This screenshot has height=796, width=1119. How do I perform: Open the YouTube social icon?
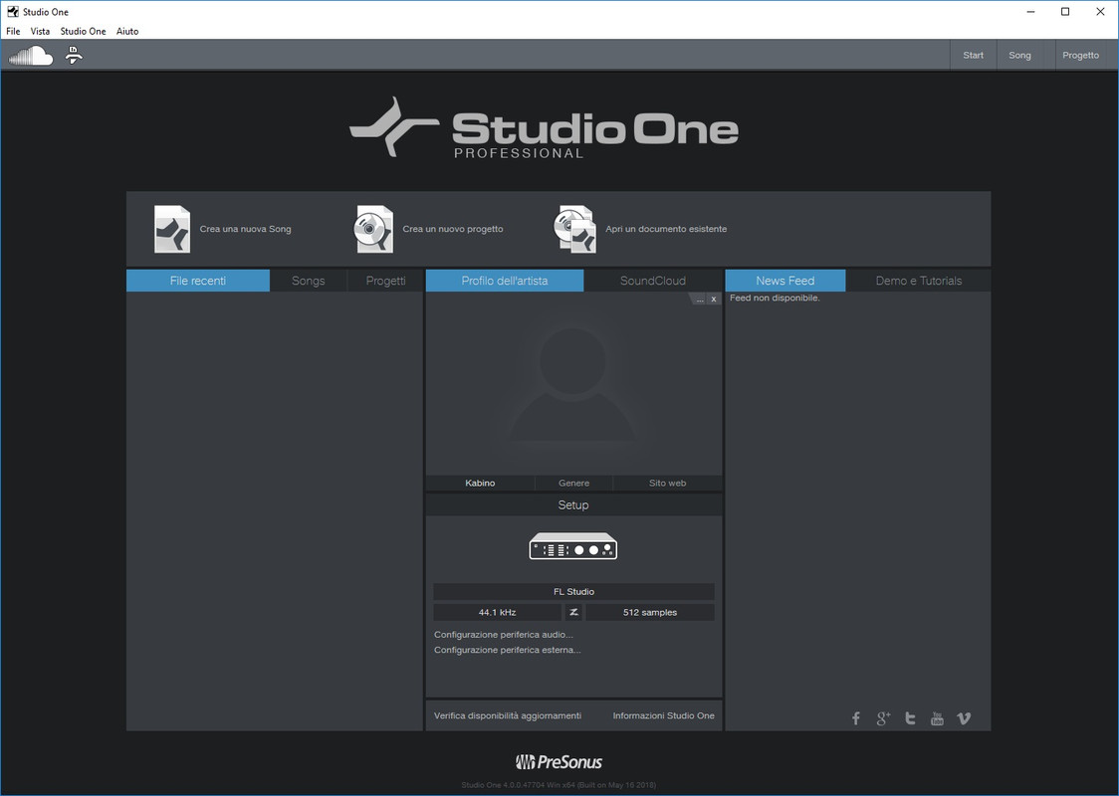pos(937,718)
